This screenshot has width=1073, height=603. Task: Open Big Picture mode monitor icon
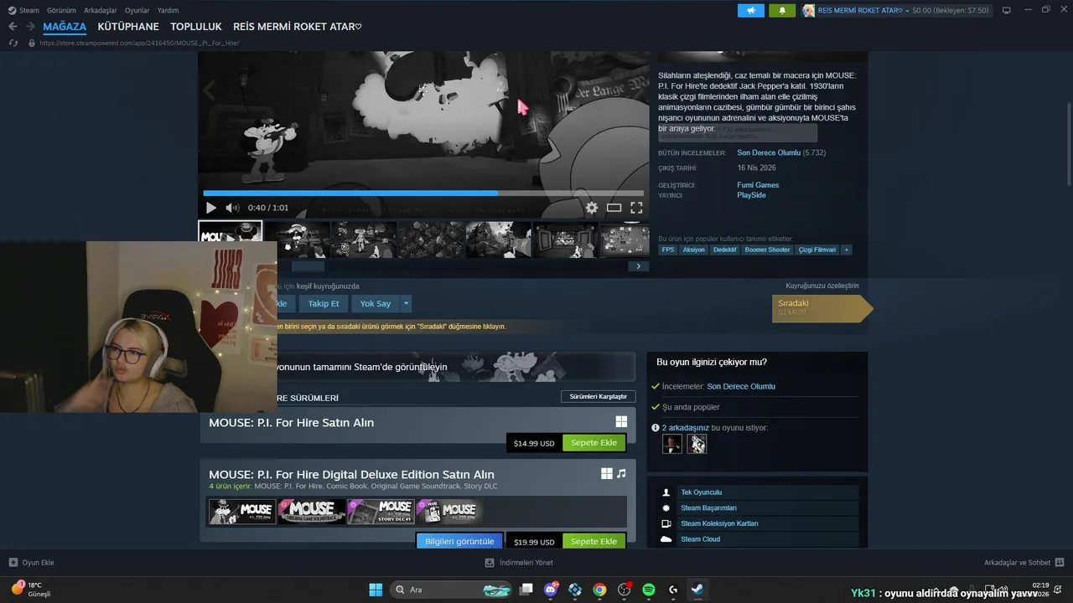pos(1007,10)
